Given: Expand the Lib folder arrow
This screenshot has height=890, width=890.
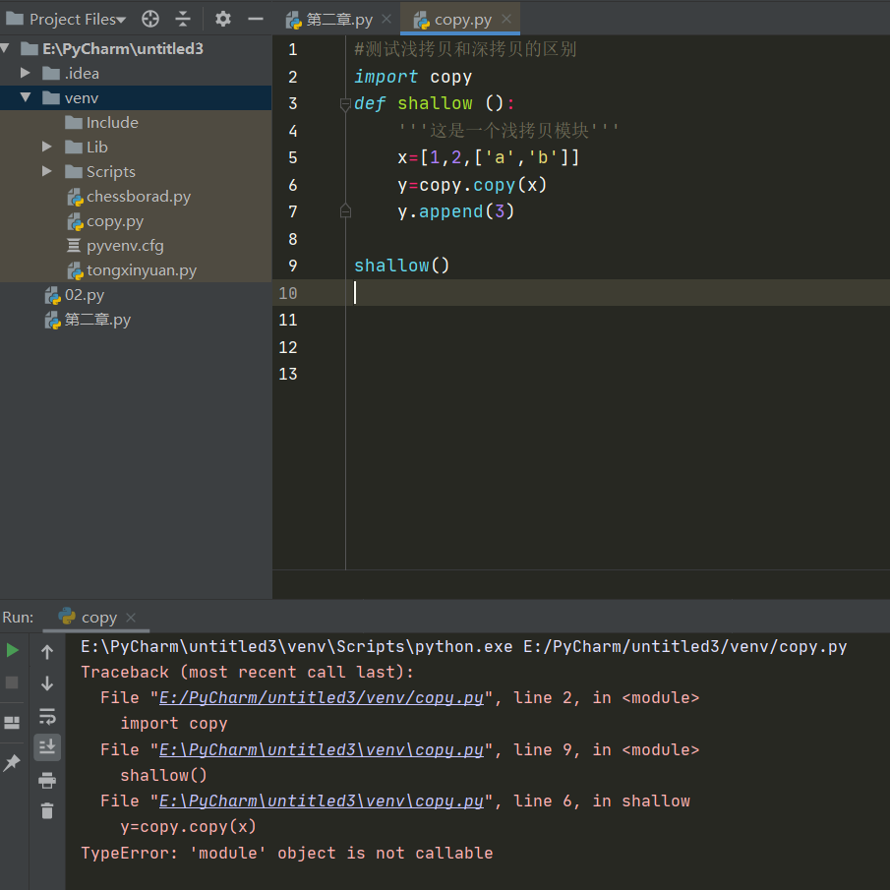Looking at the screenshot, I should coord(46,147).
